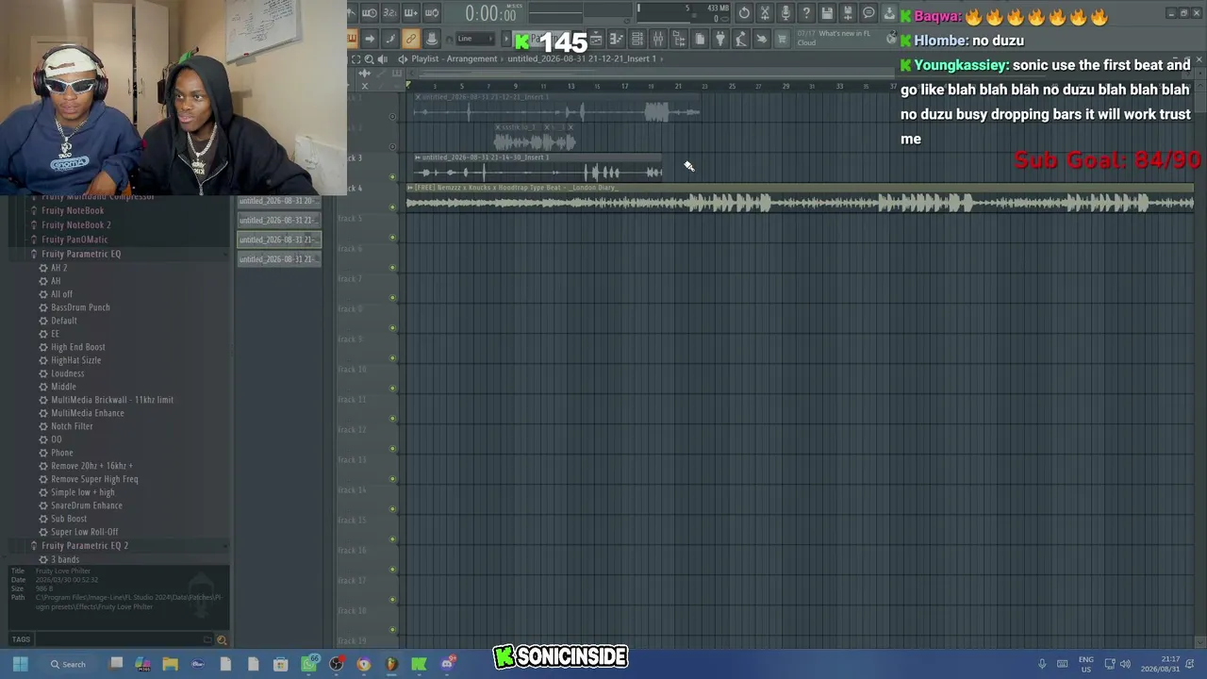The image size is (1207, 679).
Task: Open File Explorer from the taskbar
Action: [171, 664]
